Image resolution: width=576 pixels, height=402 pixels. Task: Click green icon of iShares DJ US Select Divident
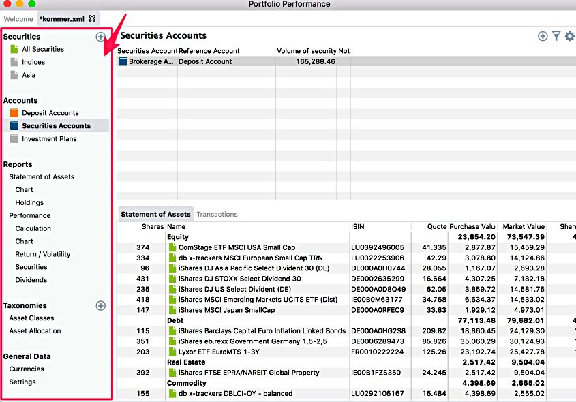click(172, 290)
